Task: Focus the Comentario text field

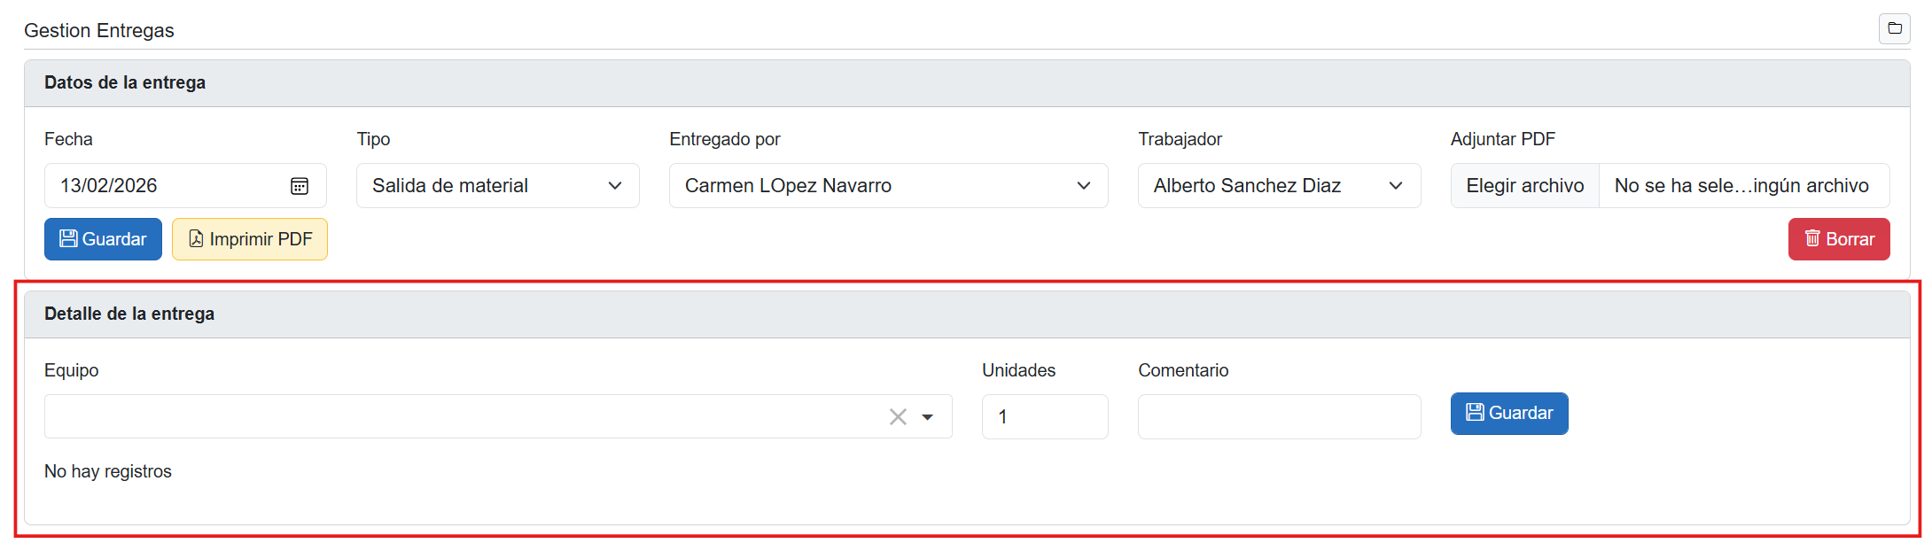Action: pos(1278,417)
